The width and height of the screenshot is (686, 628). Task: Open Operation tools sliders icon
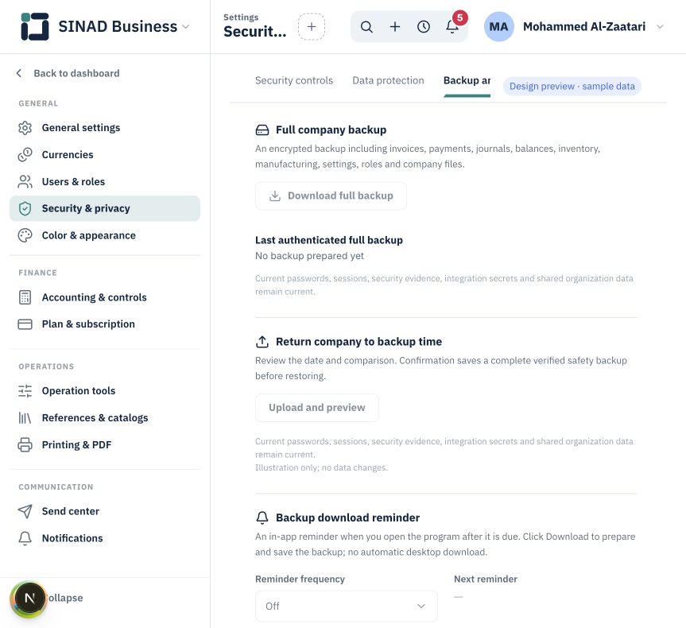tap(25, 391)
